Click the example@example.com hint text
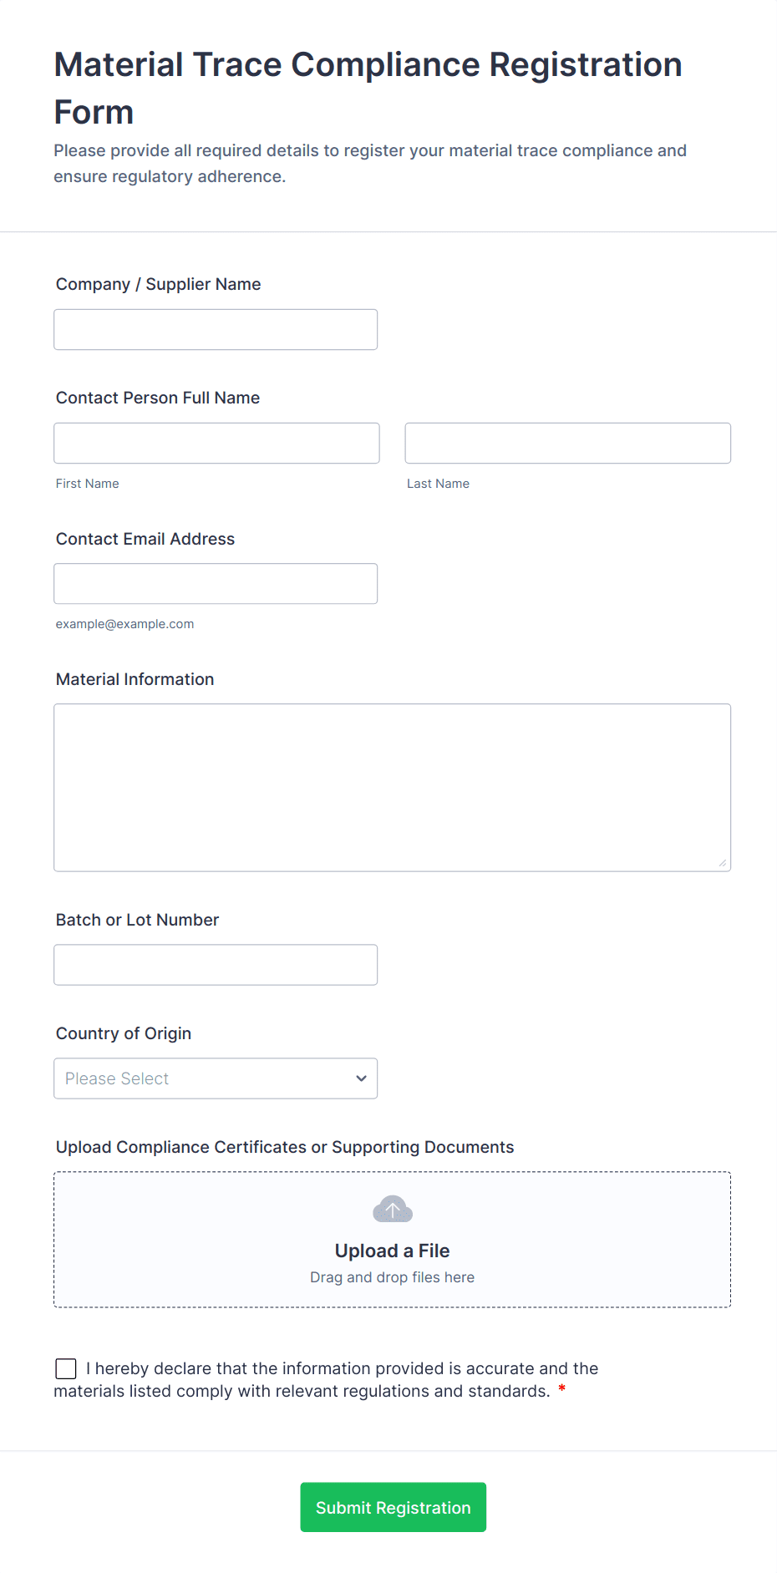Screen dimensions: 777x1573 pos(124,624)
